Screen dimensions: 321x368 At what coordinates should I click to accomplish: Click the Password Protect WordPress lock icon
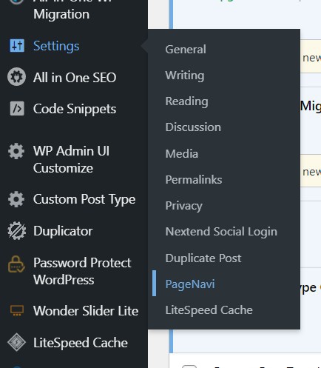[16, 264]
